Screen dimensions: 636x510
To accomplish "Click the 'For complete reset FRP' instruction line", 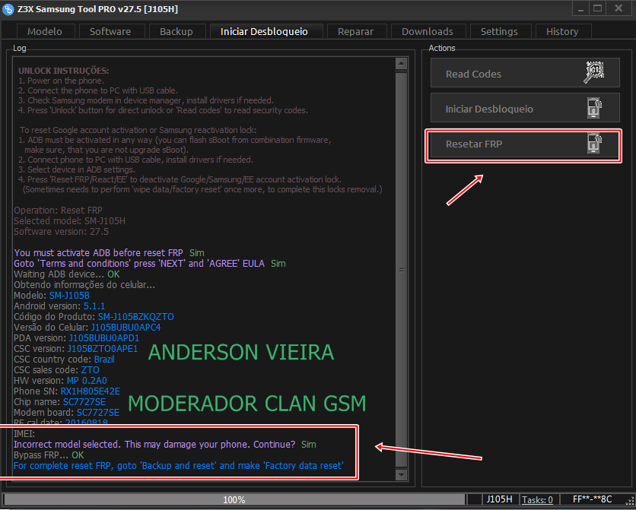I will [179, 466].
